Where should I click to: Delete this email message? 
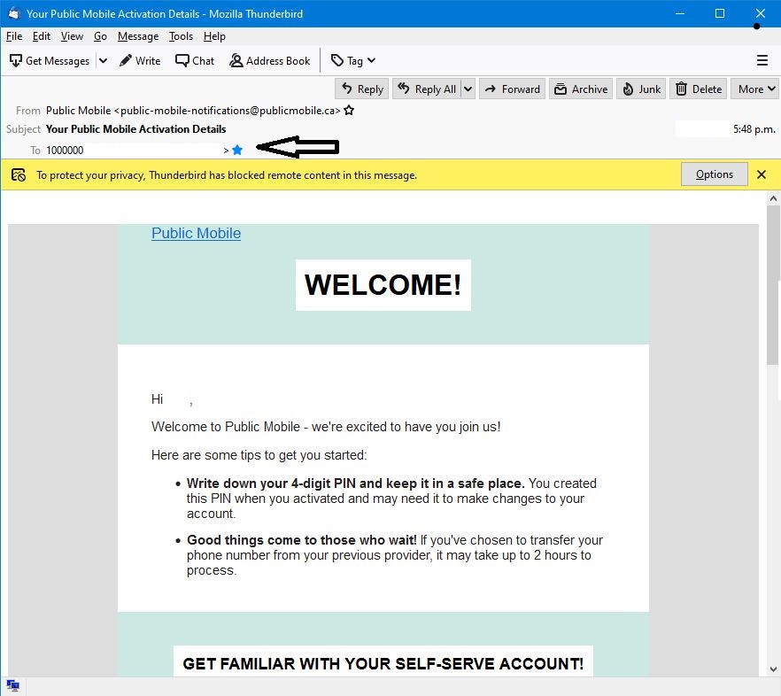(698, 89)
